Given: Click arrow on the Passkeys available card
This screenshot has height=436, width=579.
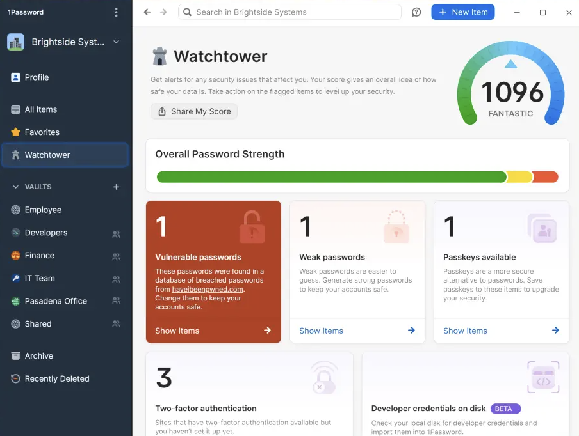Looking at the screenshot, I should pos(555,331).
